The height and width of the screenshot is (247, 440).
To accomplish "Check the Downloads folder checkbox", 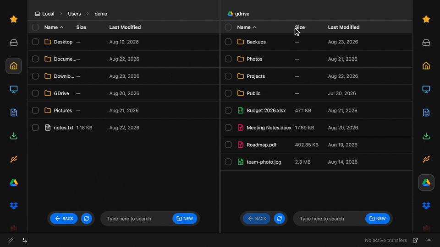I will click(x=35, y=76).
